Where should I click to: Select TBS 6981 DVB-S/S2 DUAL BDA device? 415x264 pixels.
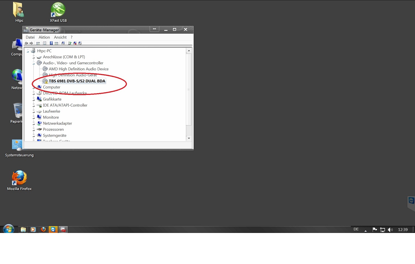coord(77,81)
